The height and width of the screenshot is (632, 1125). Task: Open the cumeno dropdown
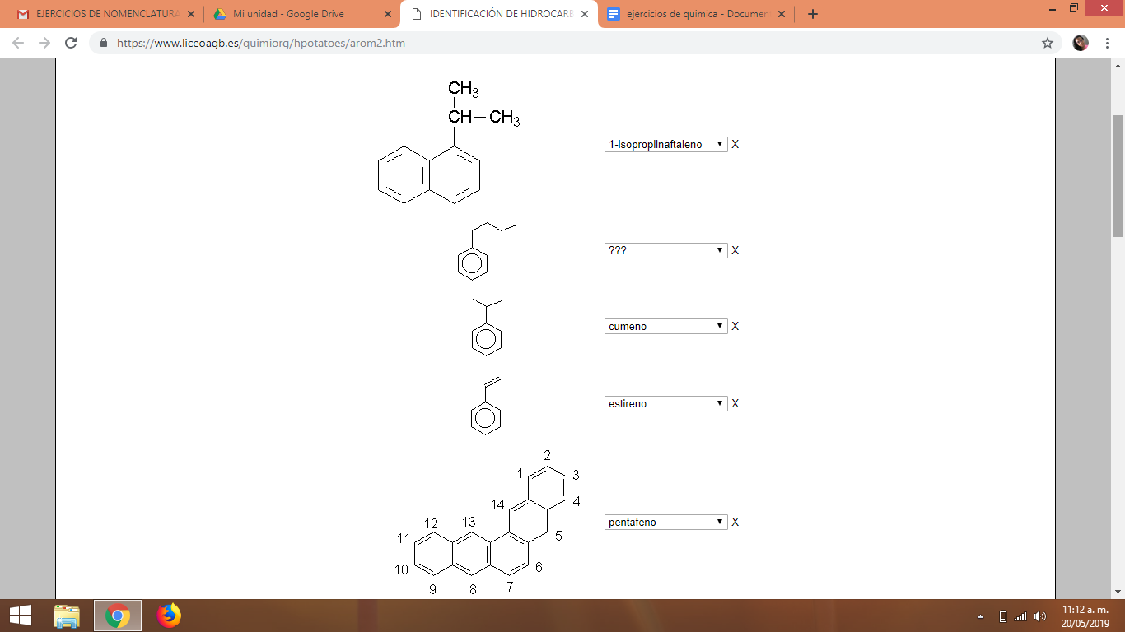[665, 326]
